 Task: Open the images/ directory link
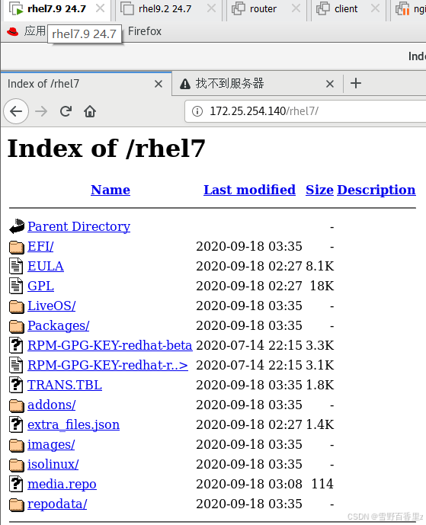pyautogui.click(x=51, y=444)
